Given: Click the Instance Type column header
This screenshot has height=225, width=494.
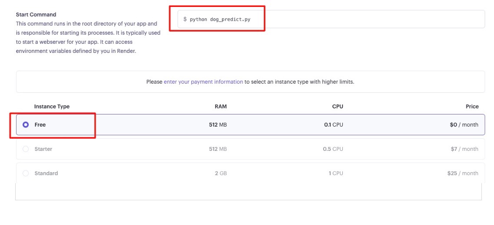Looking at the screenshot, I should pyautogui.click(x=52, y=107).
